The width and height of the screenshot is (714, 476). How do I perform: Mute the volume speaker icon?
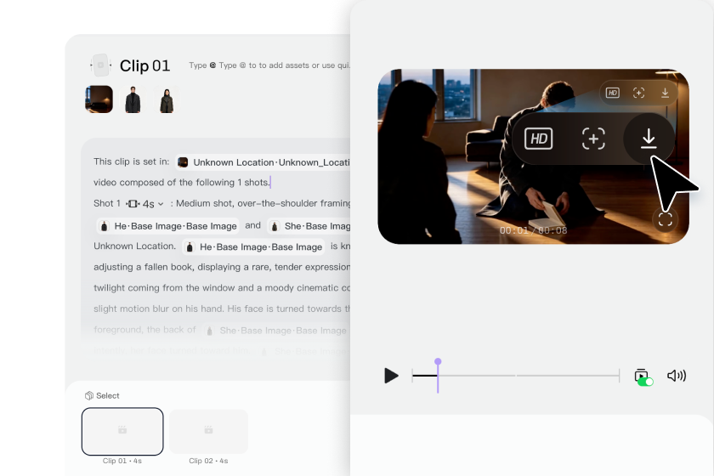point(677,376)
